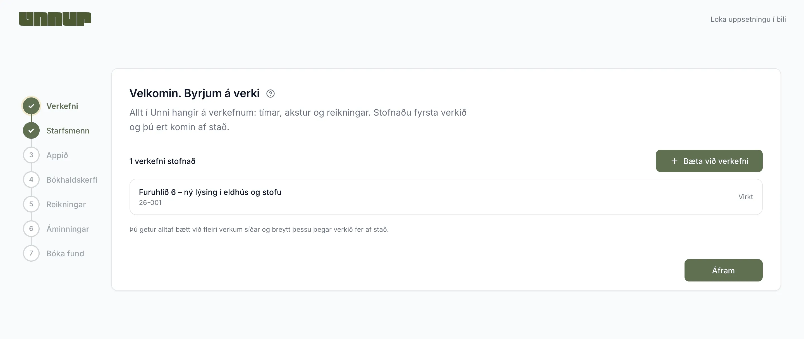
Task: Select step 4 circle for Bókhaldskerfi
Action: click(31, 180)
